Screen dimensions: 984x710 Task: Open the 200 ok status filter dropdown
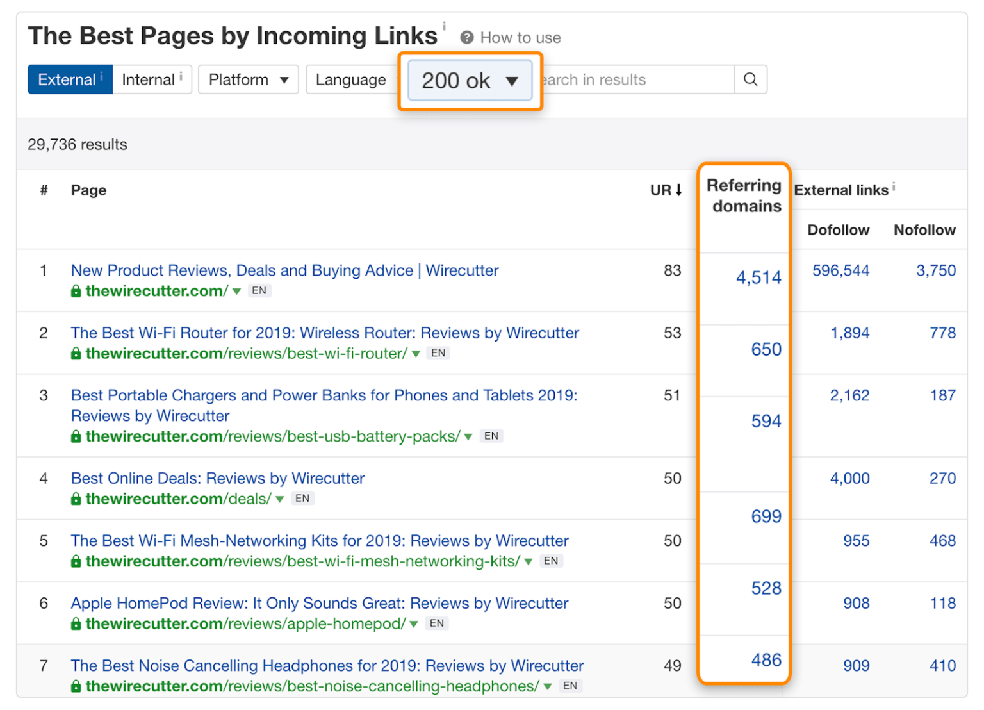coord(470,80)
